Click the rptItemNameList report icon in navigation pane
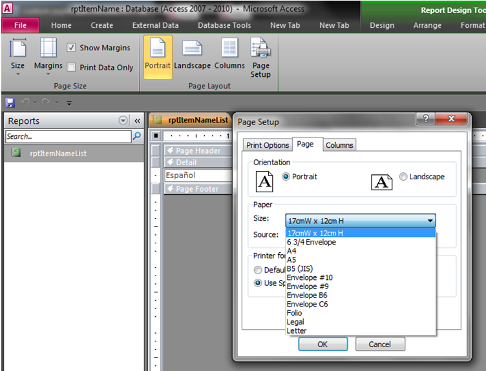Viewport: 486px width, 371px height. [x=16, y=152]
